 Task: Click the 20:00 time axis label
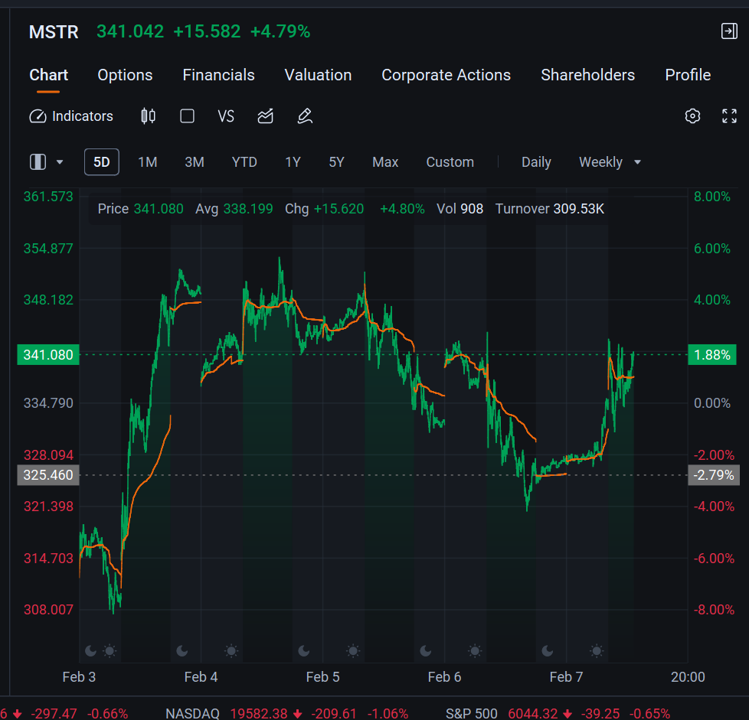coord(688,676)
